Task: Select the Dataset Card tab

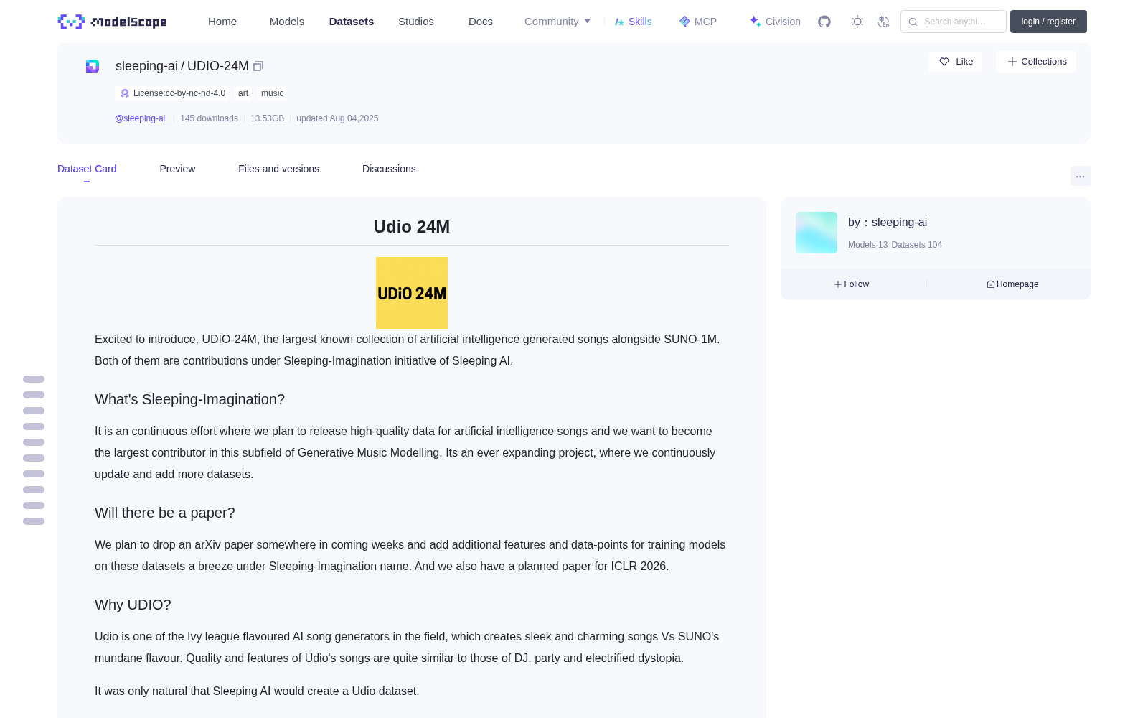Action: pos(87,169)
